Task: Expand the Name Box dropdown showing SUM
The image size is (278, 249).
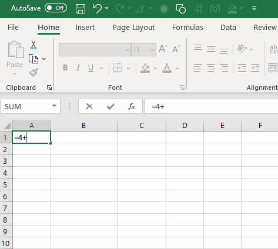Action: coord(54,106)
